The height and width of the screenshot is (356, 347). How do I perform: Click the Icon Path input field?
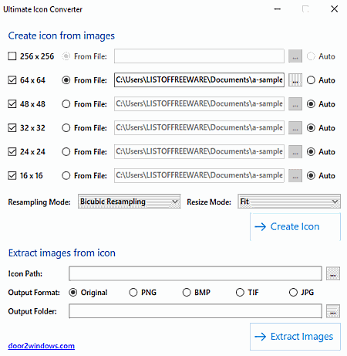pos(195,273)
